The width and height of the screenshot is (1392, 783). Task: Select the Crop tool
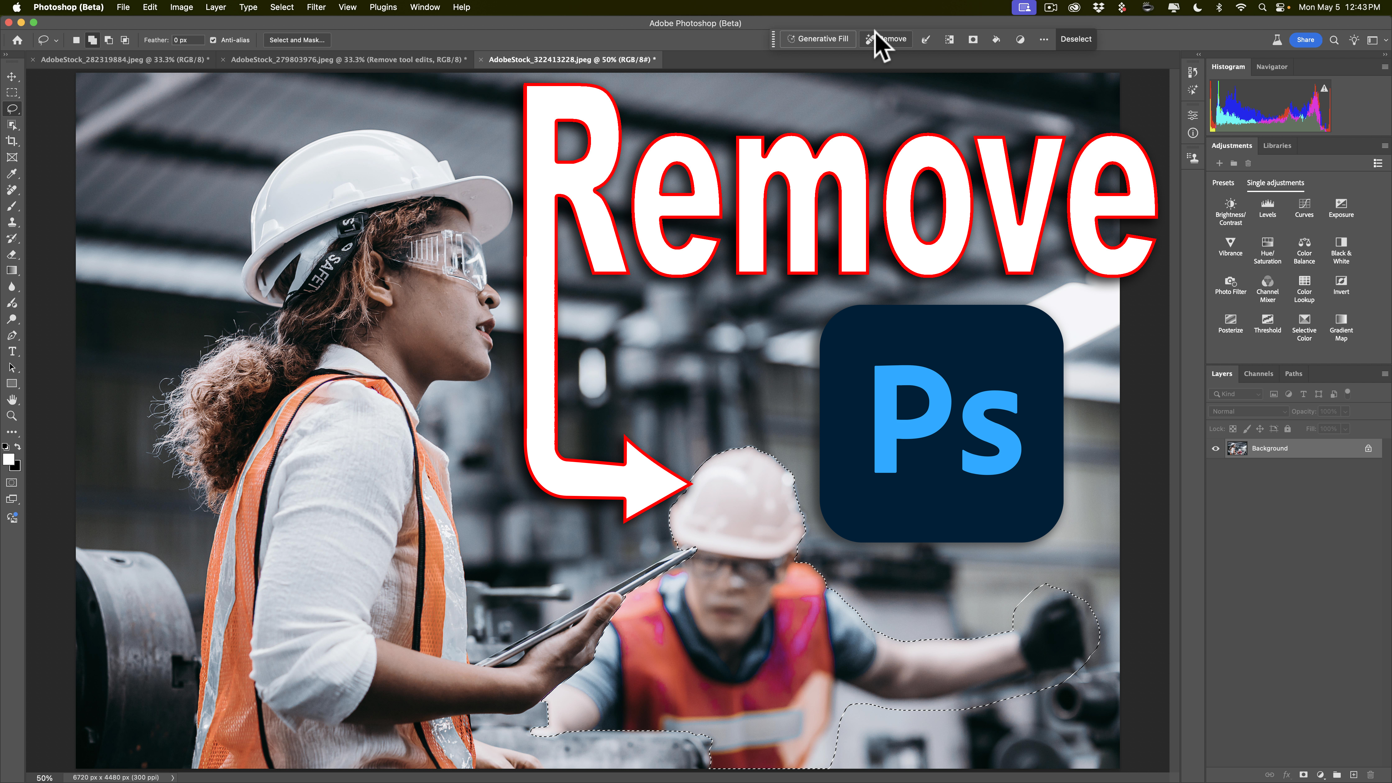click(x=12, y=141)
